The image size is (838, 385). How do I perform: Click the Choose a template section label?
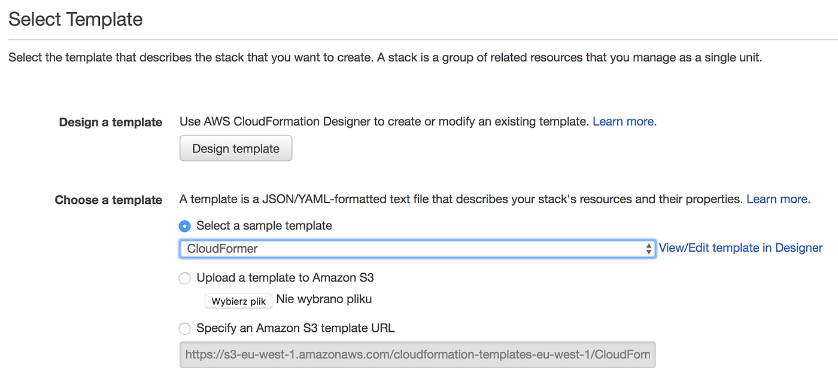coord(108,200)
